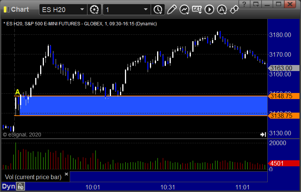Click the 3160.00 price axis label

click(280, 74)
